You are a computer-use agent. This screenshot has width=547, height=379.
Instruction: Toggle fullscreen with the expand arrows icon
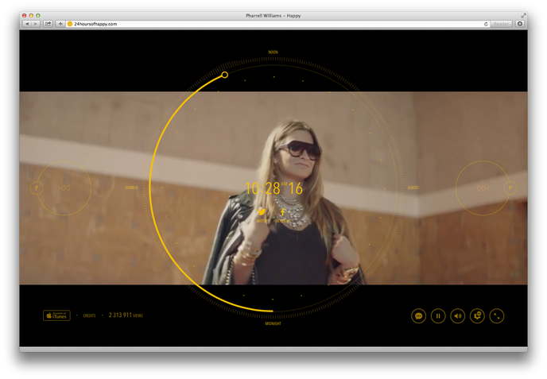pyautogui.click(x=496, y=316)
